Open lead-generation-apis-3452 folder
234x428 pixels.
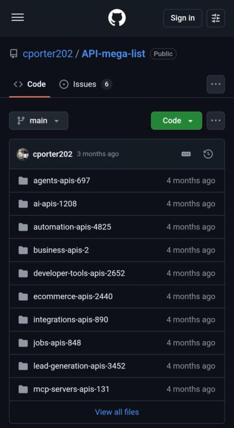80,366
